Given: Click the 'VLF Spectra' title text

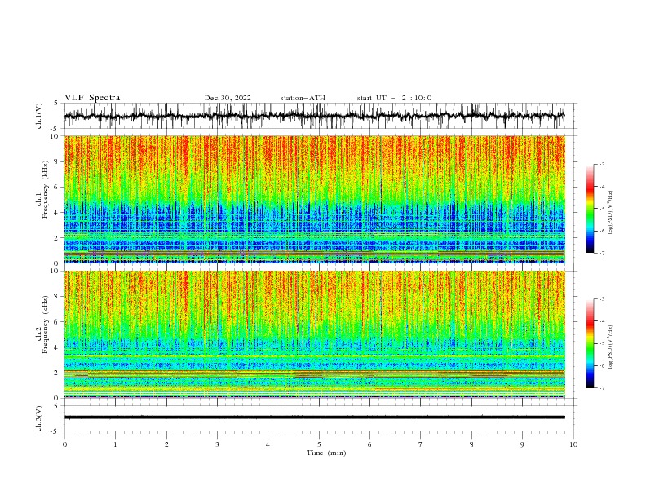Looking at the screenshot, I should click(x=92, y=98).
